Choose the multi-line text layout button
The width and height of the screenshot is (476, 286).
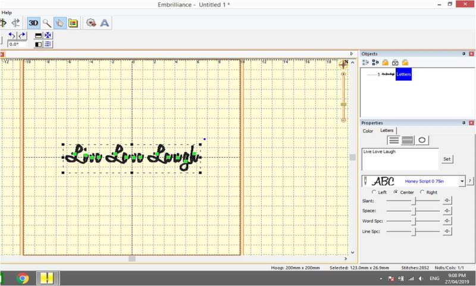point(394,140)
